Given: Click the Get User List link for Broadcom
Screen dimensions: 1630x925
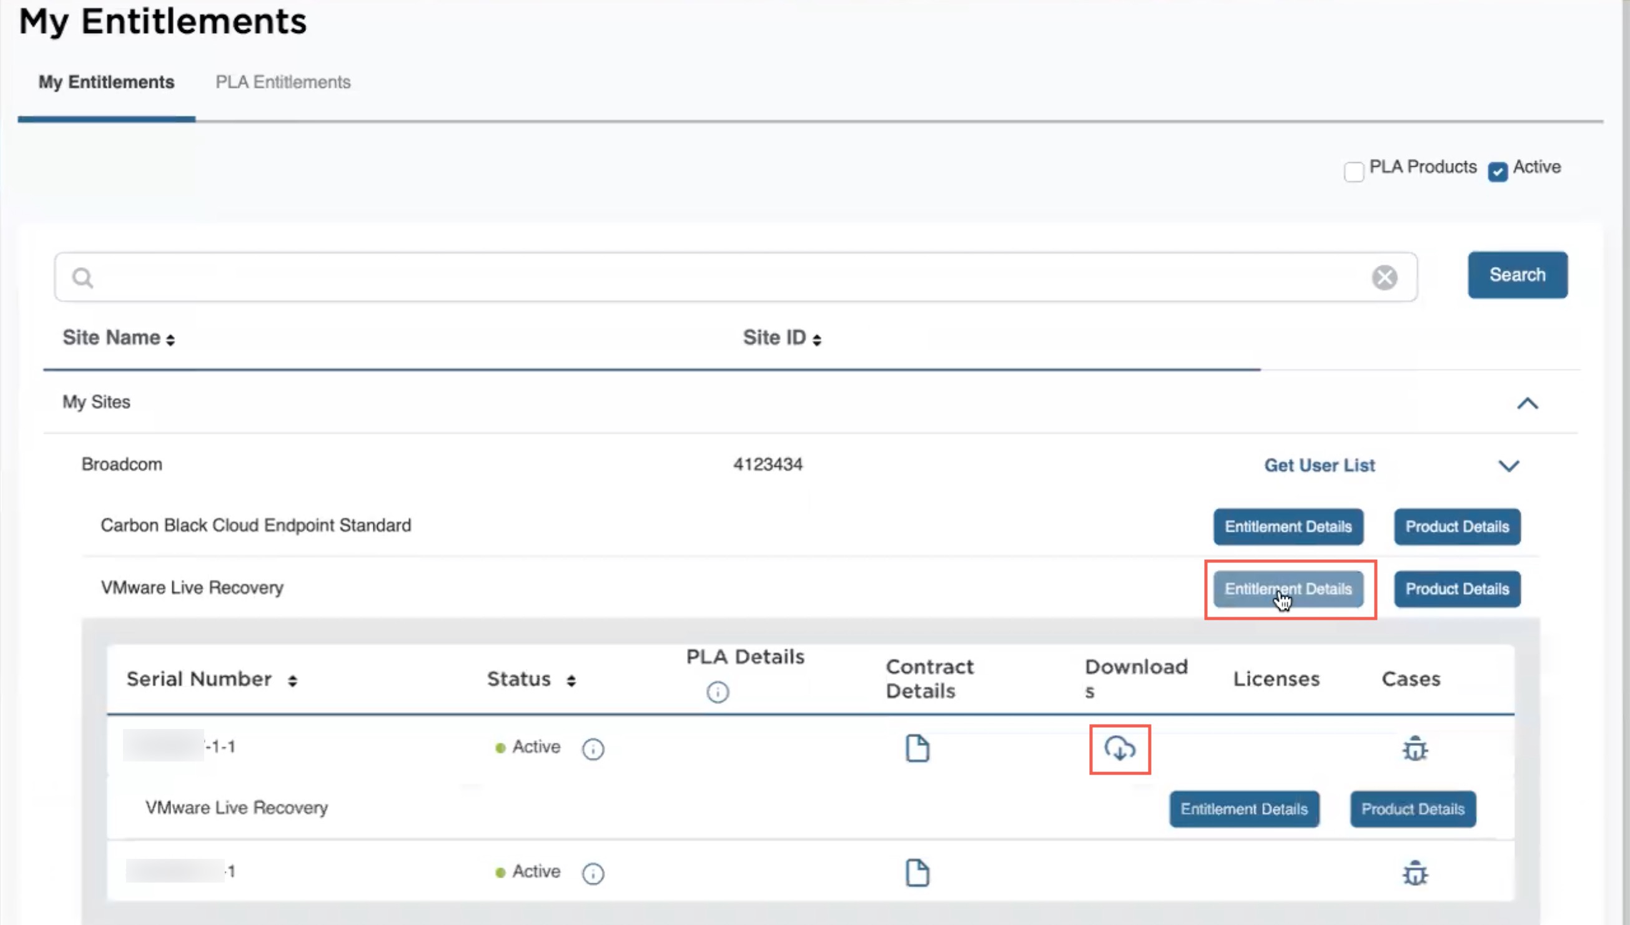Looking at the screenshot, I should [x=1319, y=465].
